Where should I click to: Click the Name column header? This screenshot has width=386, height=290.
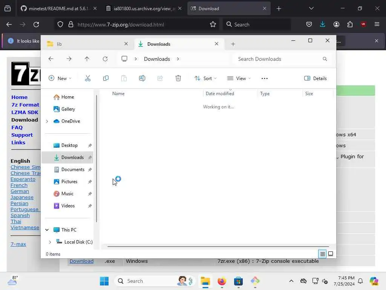coord(118,94)
